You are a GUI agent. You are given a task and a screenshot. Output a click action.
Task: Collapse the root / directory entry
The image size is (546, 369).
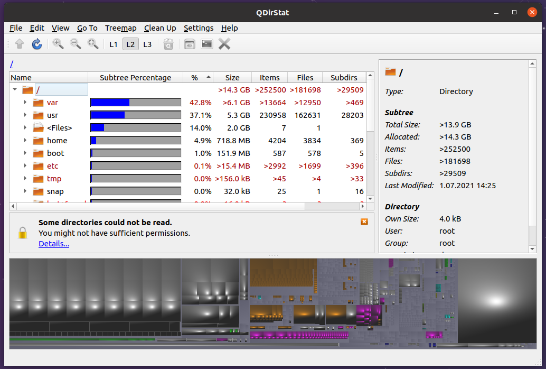[x=15, y=89]
